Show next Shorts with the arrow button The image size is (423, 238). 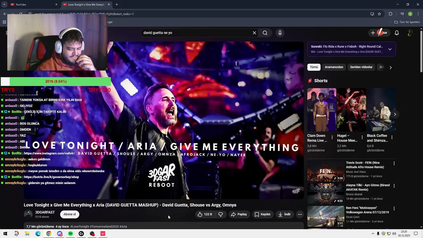point(395,114)
